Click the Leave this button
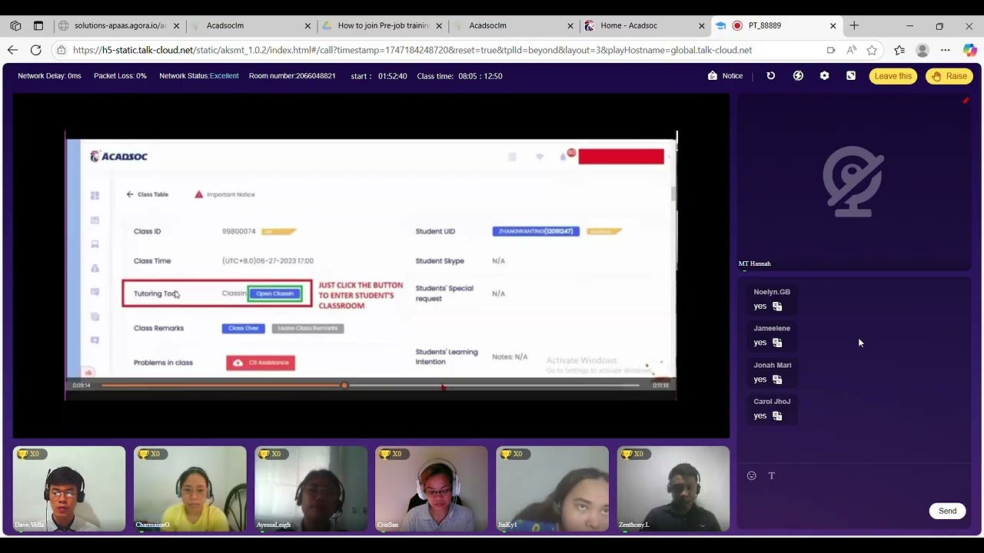 pyautogui.click(x=893, y=76)
